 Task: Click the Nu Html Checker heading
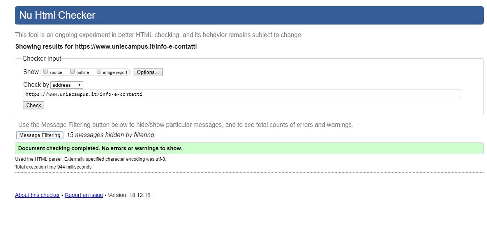[57, 15]
